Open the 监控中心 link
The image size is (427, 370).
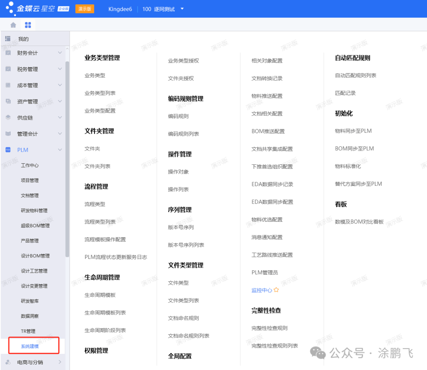261,290
